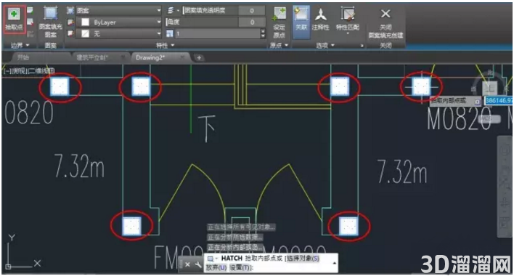Open the 图案填充图案 hatch pattern gallery
The image size is (514, 276).
point(51,23)
